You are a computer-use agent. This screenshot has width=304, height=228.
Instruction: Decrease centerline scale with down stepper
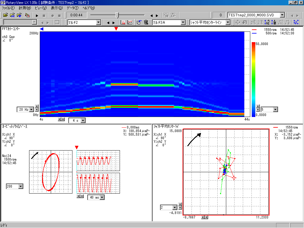point(180,208)
